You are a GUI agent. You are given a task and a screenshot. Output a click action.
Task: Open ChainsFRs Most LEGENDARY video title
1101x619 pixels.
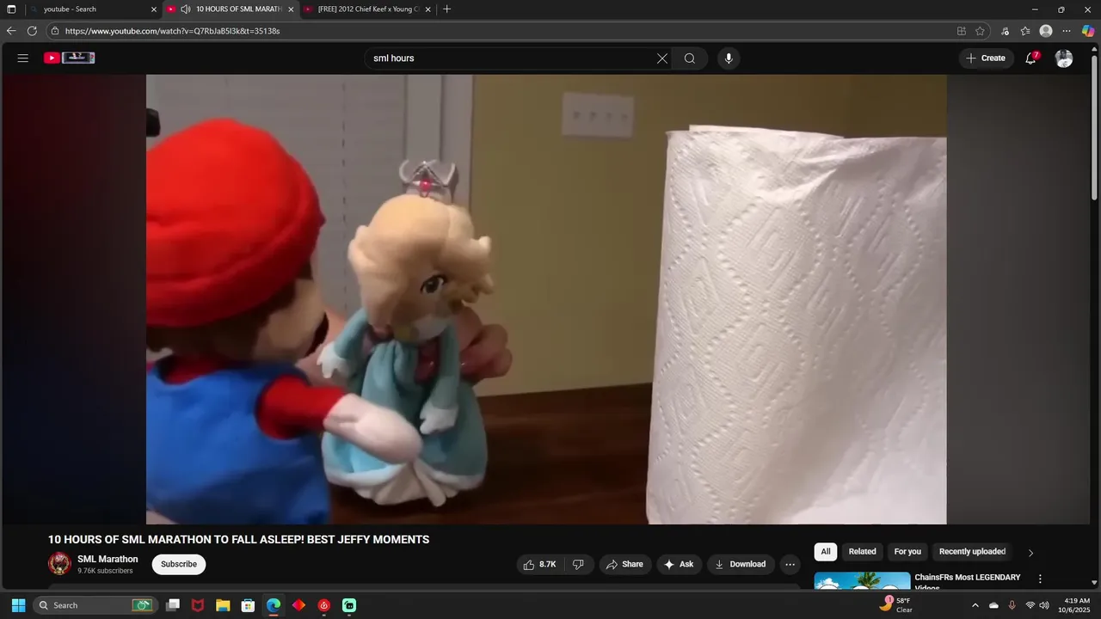coord(968,582)
